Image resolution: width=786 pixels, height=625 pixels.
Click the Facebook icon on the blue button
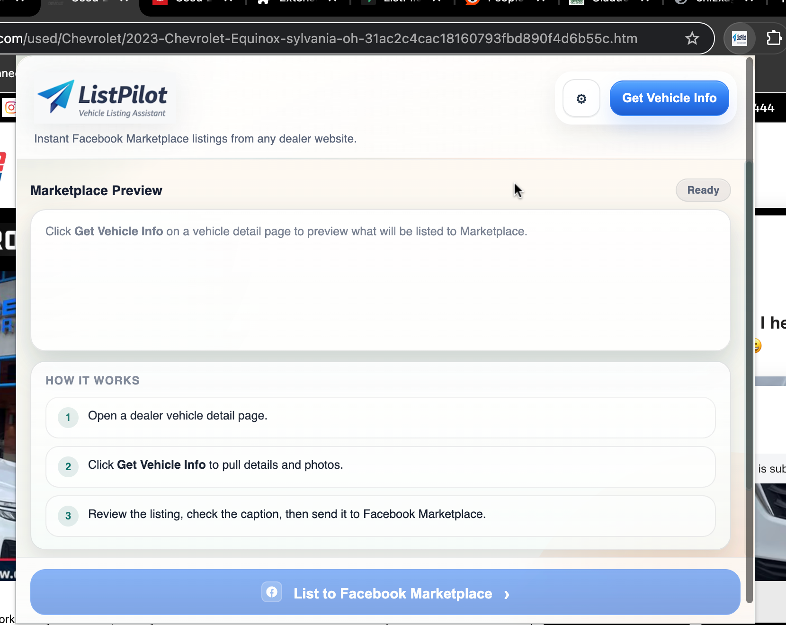click(272, 592)
